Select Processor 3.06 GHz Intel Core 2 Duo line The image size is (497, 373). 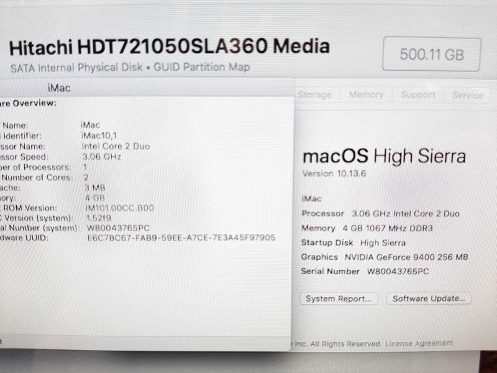coord(380,213)
